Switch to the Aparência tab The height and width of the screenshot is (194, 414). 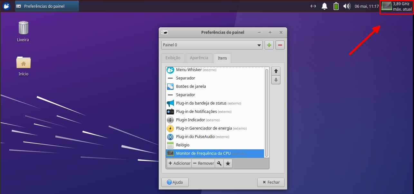click(x=199, y=58)
